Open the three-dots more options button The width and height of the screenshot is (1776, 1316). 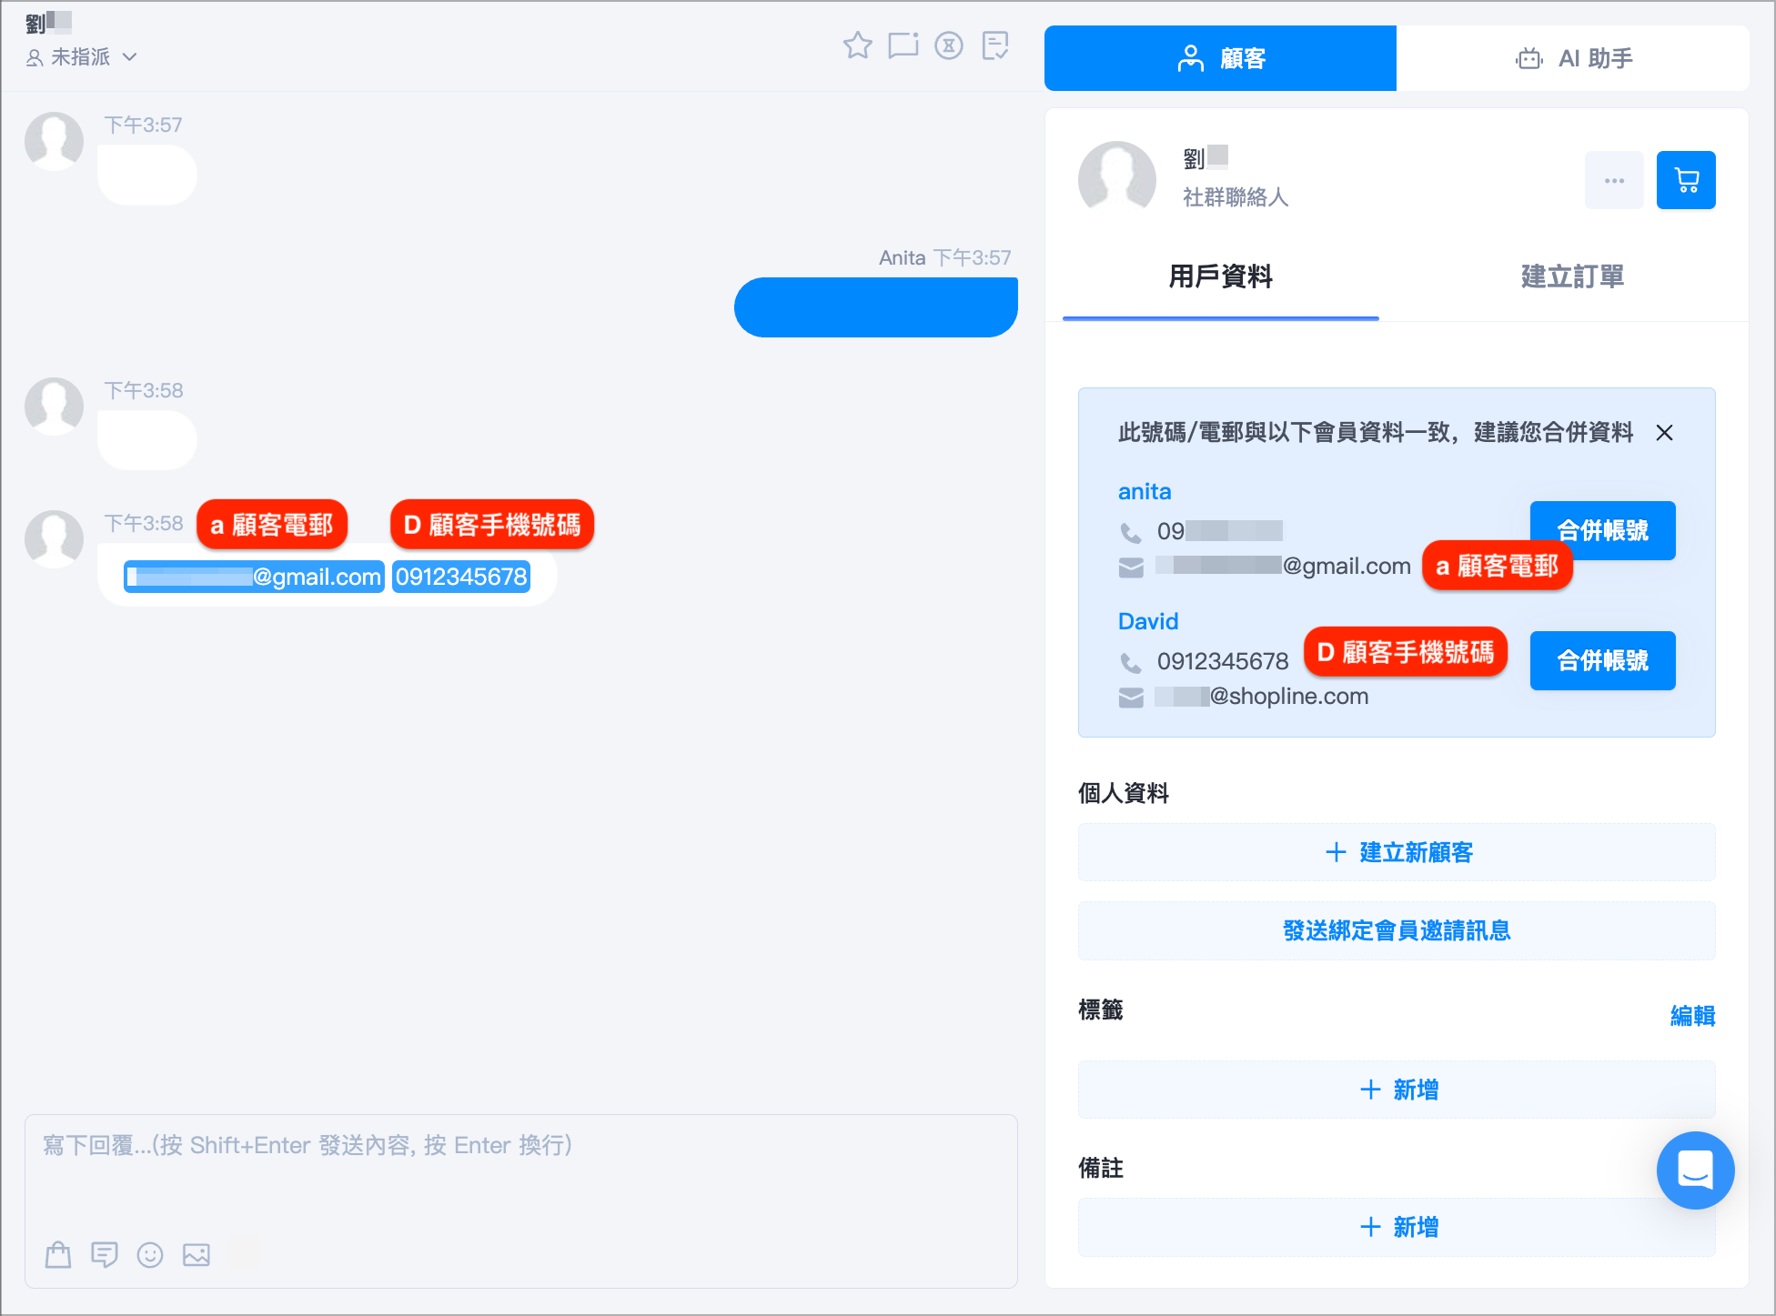point(1614,180)
